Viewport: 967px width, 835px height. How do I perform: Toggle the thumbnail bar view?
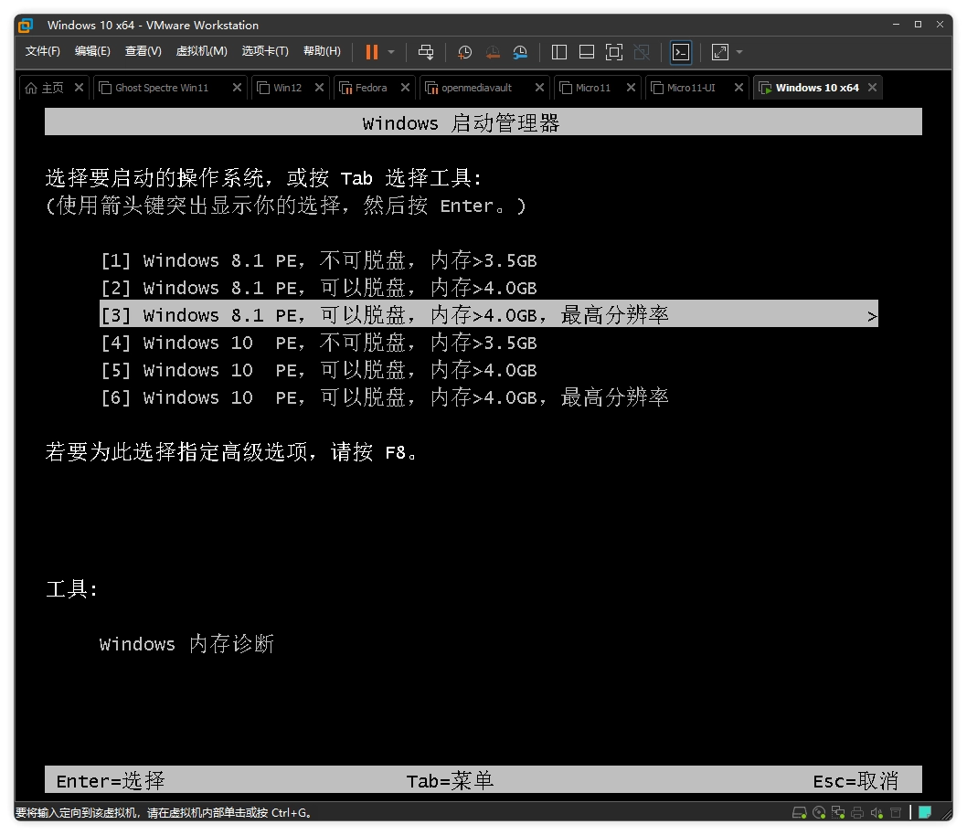(x=587, y=52)
